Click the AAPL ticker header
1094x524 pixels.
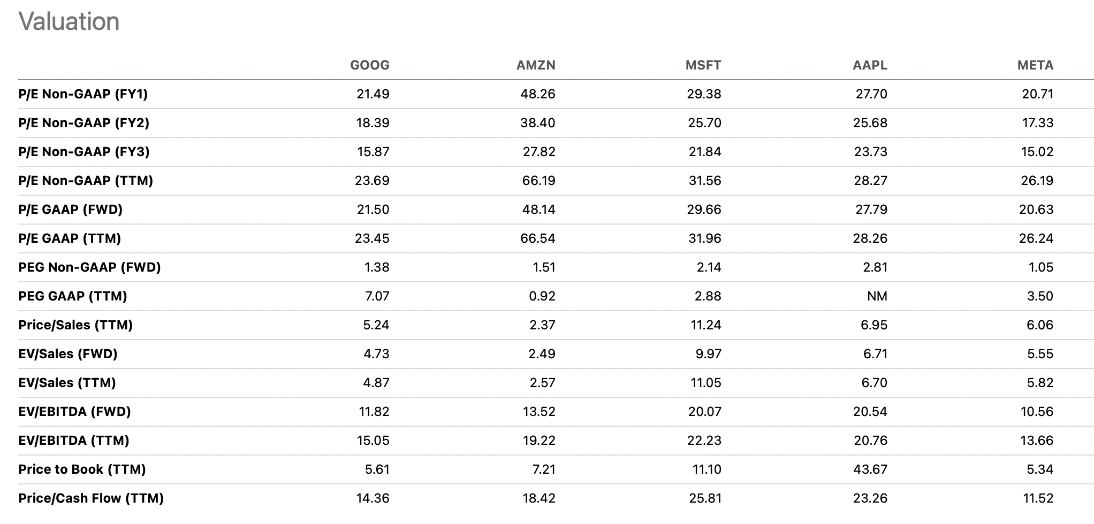click(870, 65)
